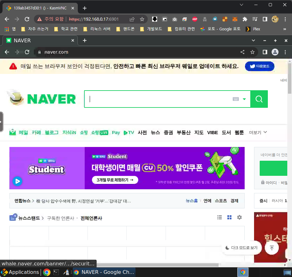This screenshot has height=277, width=292.
Task: Select the grid view icon in 뉴스스탠드
Action: 229,217
